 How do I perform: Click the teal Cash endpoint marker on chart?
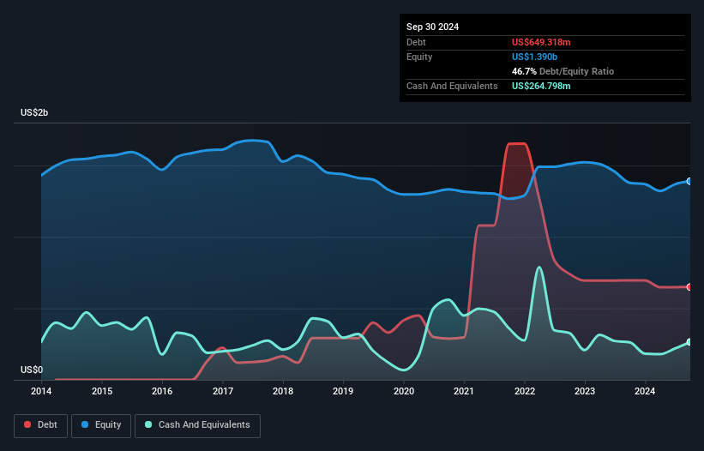tap(689, 342)
